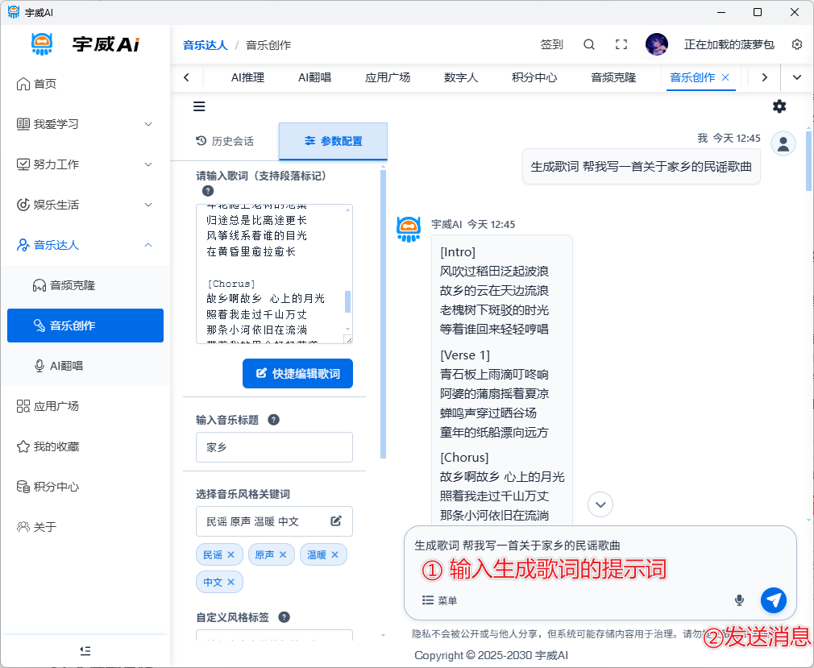Click the microphone voice input icon

click(x=739, y=600)
